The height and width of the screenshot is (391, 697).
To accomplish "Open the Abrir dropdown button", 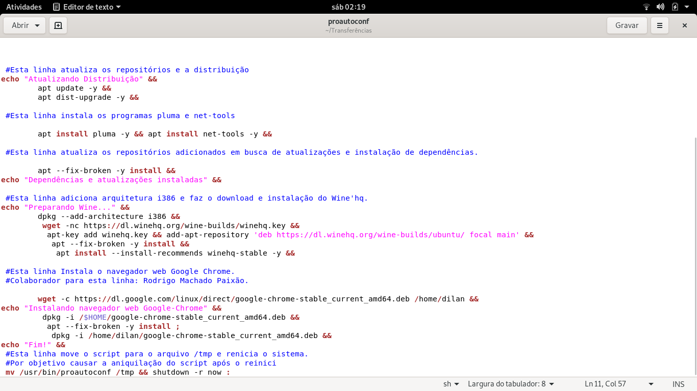I will point(24,25).
